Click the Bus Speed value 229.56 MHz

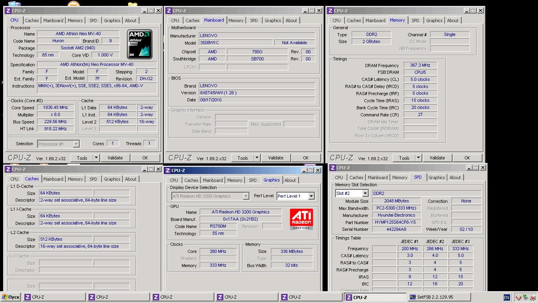point(56,122)
